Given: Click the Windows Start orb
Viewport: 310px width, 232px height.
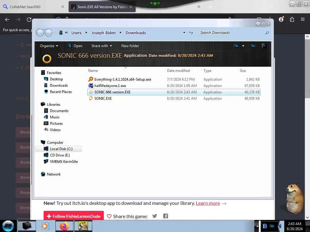Looking at the screenshot, I should point(8,226).
